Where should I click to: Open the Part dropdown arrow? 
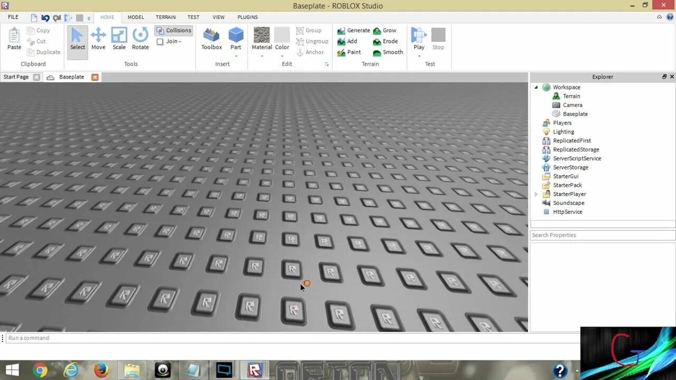click(236, 56)
